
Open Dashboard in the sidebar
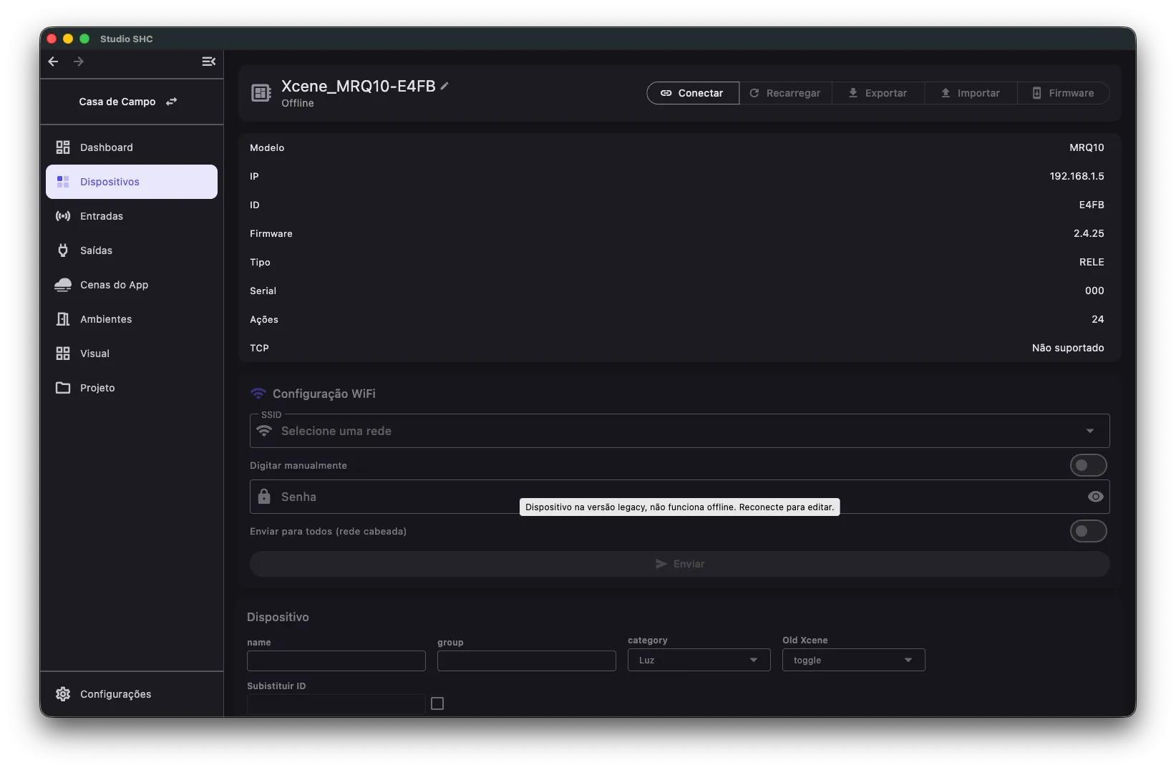[132, 147]
